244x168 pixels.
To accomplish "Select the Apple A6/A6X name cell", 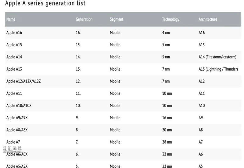I will click(17, 154).
